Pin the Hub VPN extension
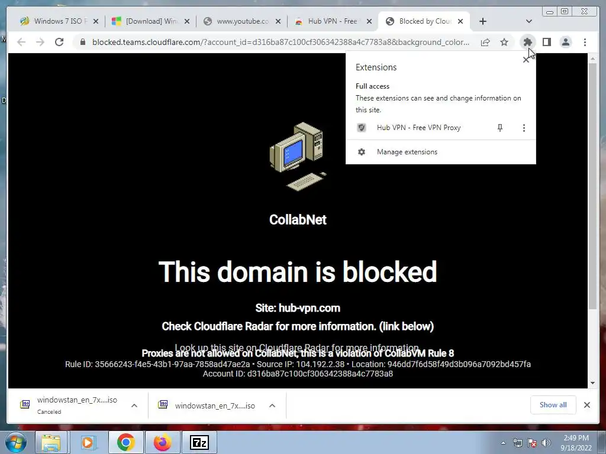The image size is (606, 454). (499, 128)
